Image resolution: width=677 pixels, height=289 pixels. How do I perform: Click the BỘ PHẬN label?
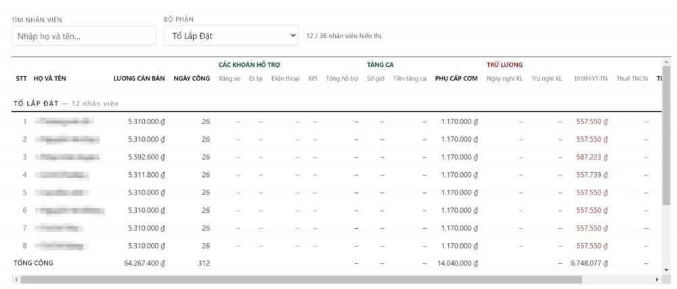coord(179,20)
